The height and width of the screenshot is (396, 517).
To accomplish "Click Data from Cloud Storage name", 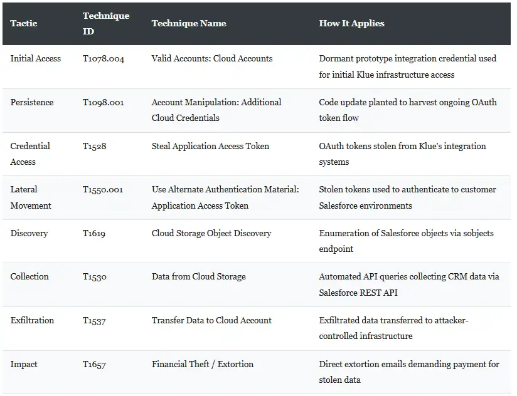I will (198, 276).
